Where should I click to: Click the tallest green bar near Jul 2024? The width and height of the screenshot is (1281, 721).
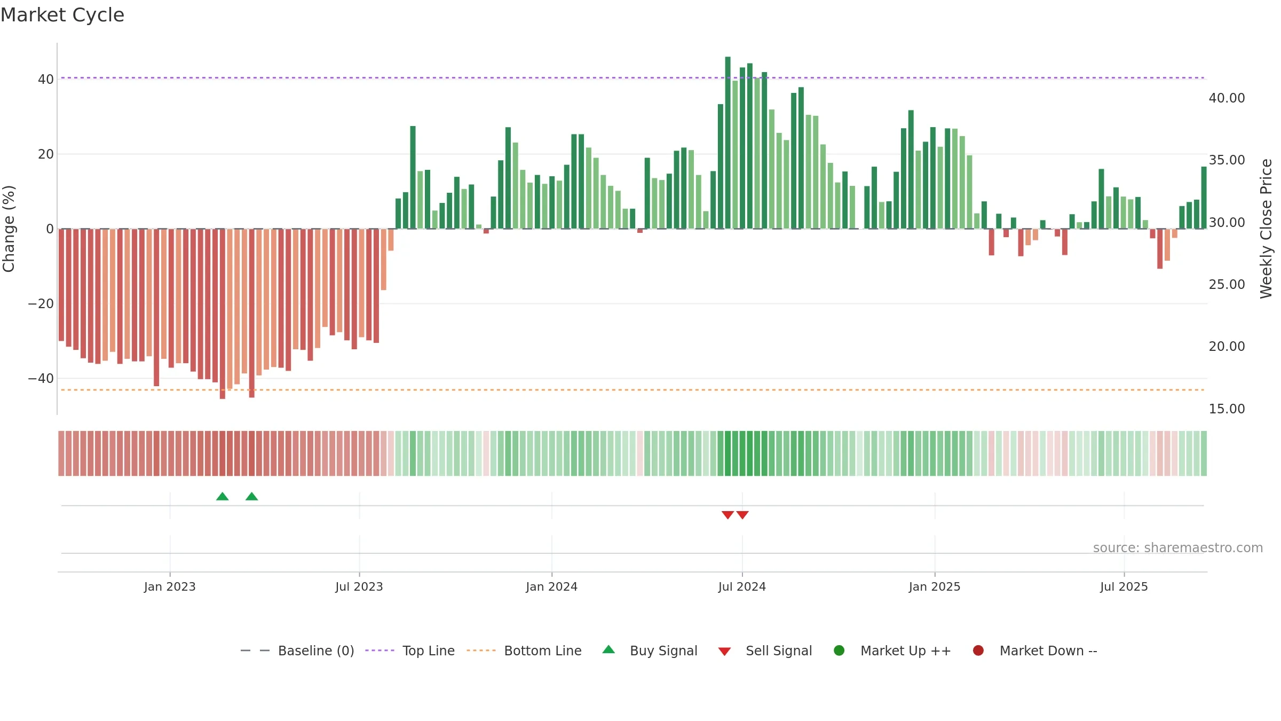point(728,143)
